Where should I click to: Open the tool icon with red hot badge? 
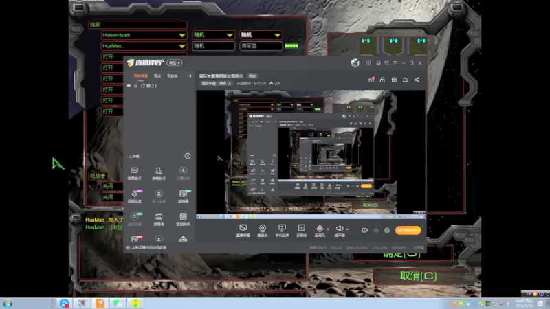click(135, 238)
